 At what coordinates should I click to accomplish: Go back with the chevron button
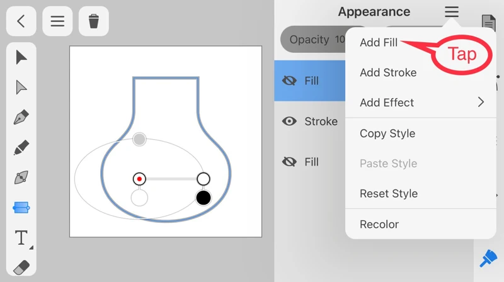coord(21,21)
